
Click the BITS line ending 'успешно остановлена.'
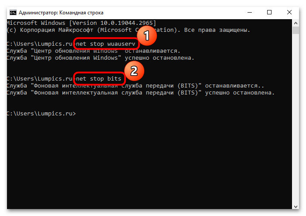click(x=141, y=93)
